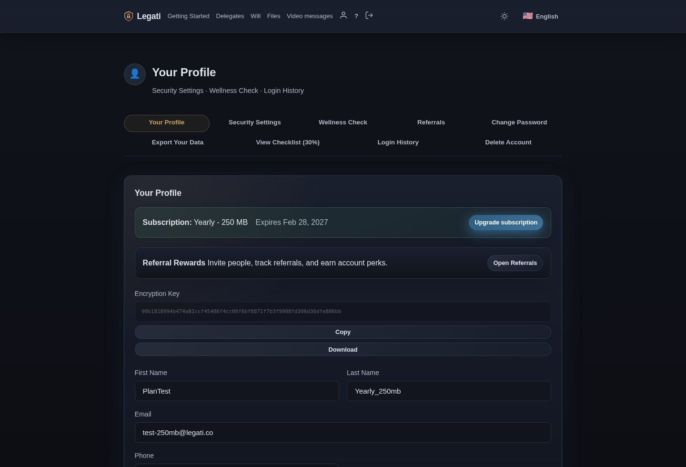Screen dimensions: 686x467
Task: Click the 'Referral Rewards' description text
Action: [297, 263]
